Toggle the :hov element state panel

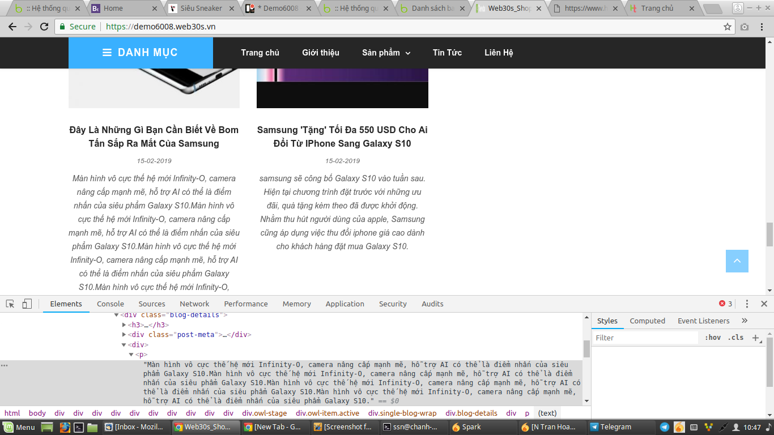713,338
